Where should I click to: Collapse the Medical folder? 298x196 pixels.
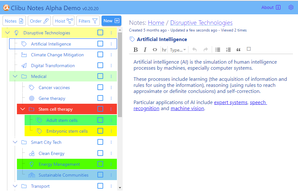[x=15, y=76]
